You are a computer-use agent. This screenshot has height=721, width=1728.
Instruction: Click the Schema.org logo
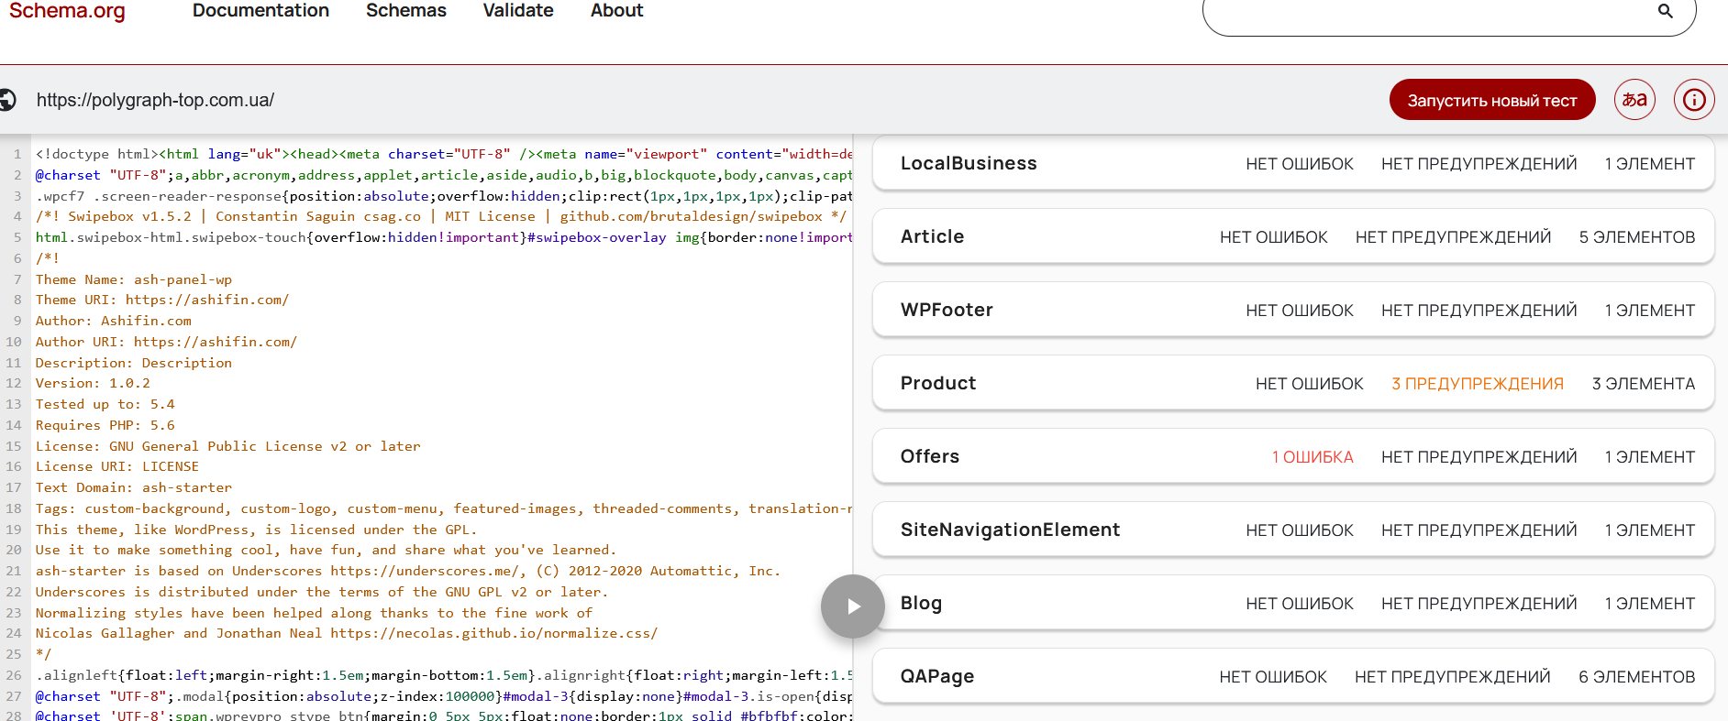tap(67, 11)
